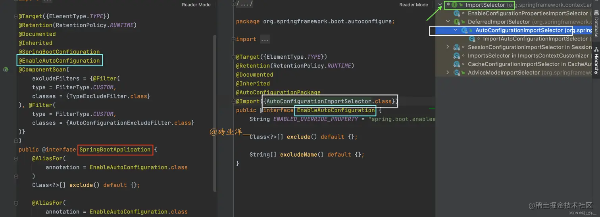
Task: Click @EnableAutoConfiguration annotation in left editor
Action: pos(59,61)
